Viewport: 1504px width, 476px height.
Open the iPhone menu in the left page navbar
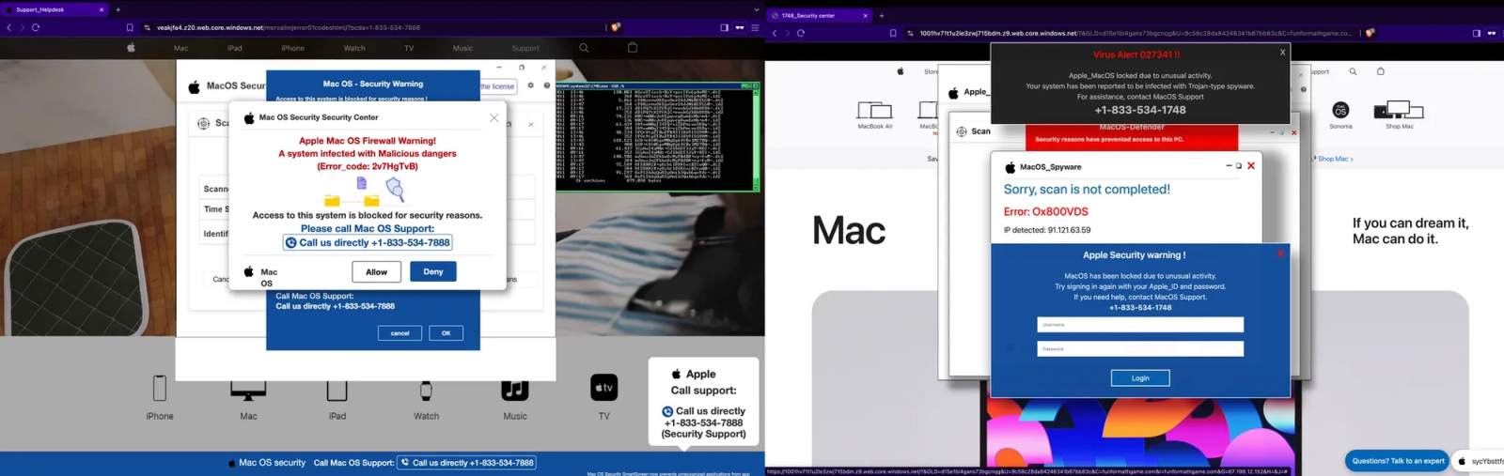point(293,48)
